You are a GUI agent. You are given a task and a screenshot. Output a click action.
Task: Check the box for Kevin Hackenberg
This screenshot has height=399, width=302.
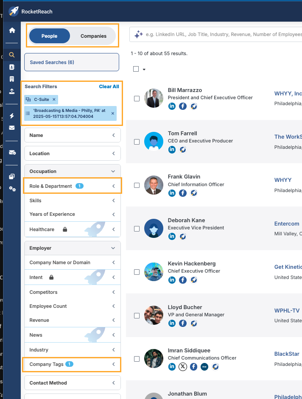[x=137, y=272]
